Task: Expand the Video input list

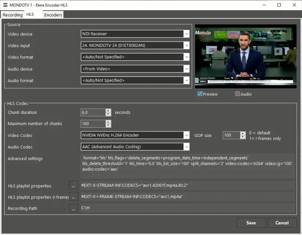Action: pos(186,46)
